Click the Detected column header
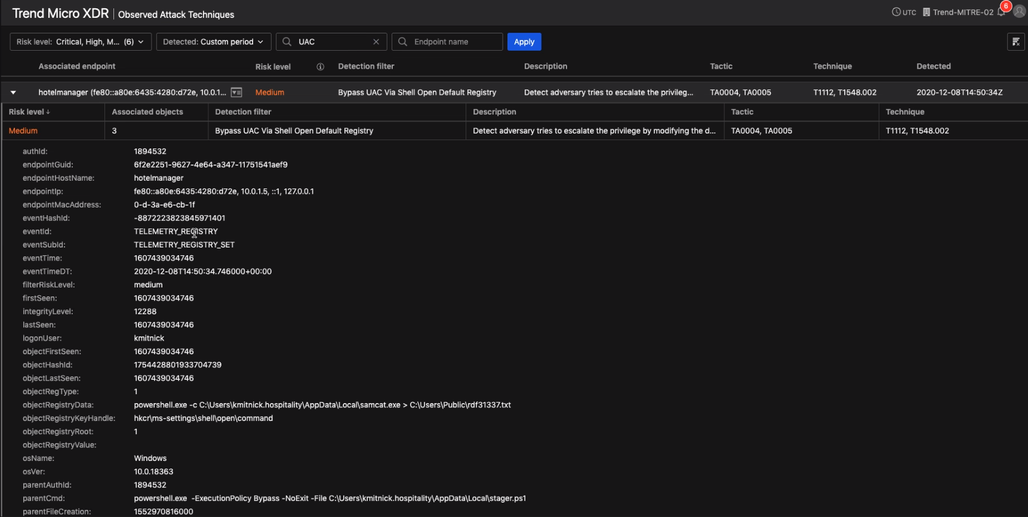This screenshot has height=517, width=1028. coord(934,66)
